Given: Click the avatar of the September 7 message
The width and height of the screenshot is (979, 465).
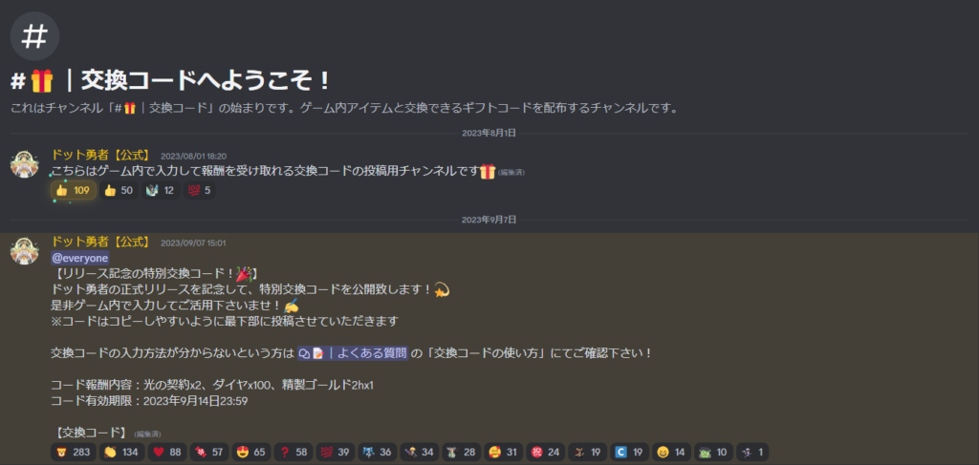Looking at the screenshot, I should click(x=26, y=250).
